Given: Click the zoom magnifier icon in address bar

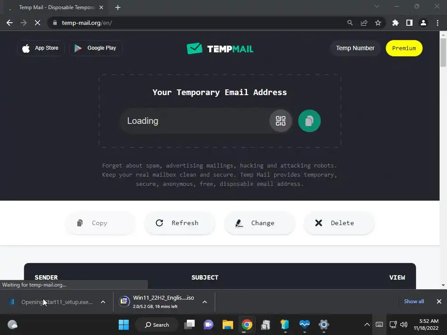Looking at the screenshot, I should click(350, 23).
